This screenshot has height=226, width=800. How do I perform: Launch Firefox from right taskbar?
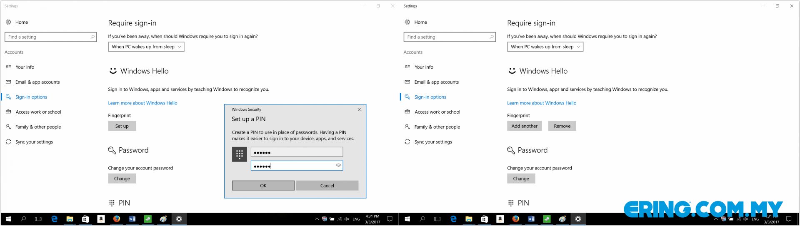tap(515, 219)
